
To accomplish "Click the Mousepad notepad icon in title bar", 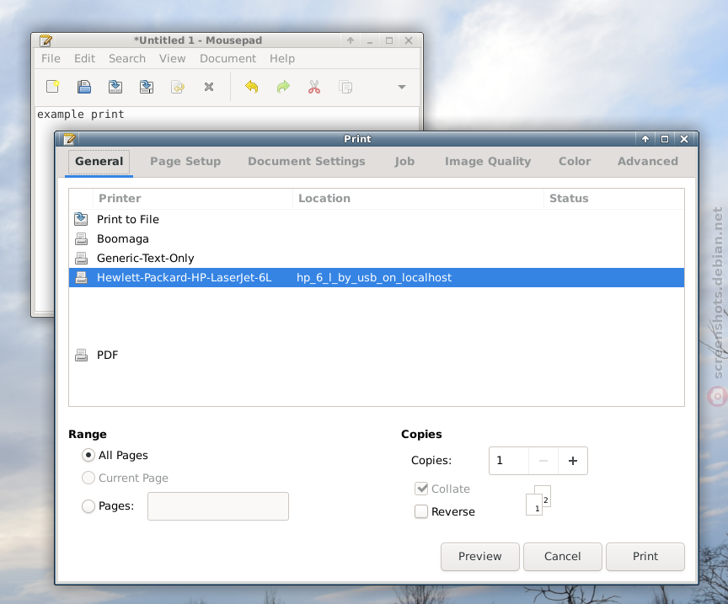I will pyautogui.click(x=46, y=40).
